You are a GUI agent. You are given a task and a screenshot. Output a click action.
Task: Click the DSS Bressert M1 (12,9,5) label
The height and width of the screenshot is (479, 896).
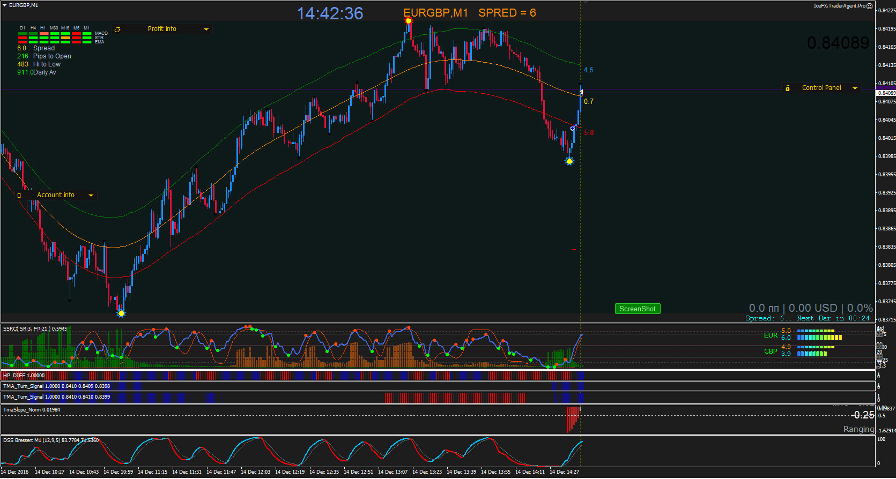51,440
